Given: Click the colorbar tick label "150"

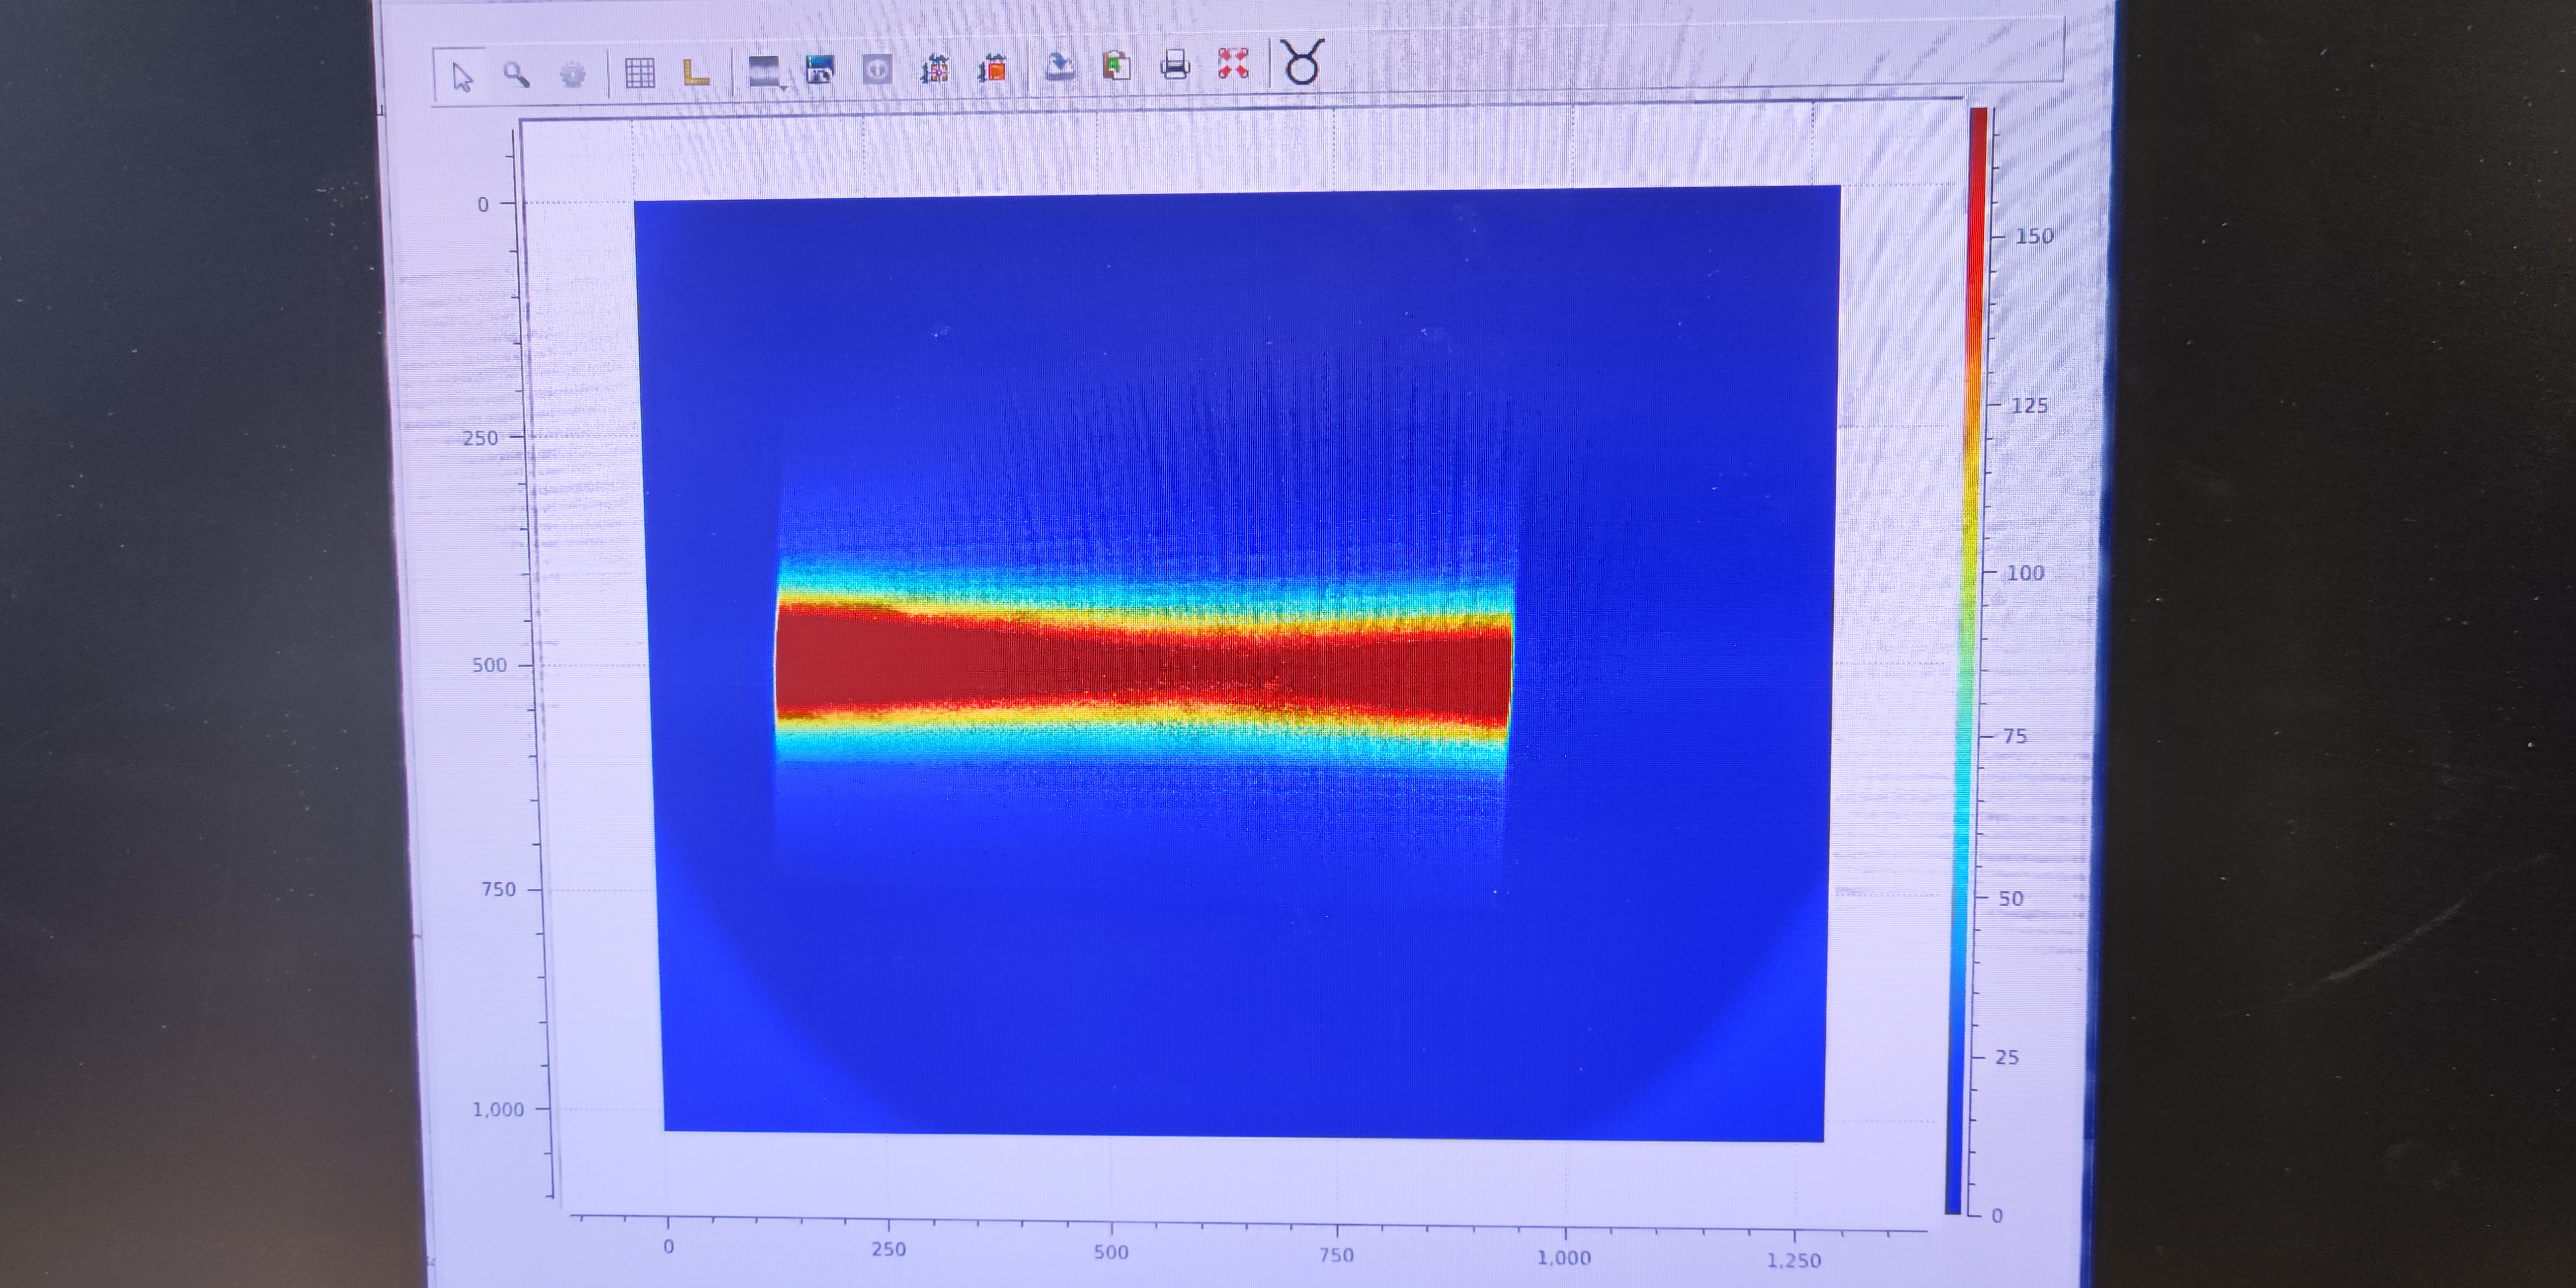Looking at the screenshot, I should pos(2034,236).
